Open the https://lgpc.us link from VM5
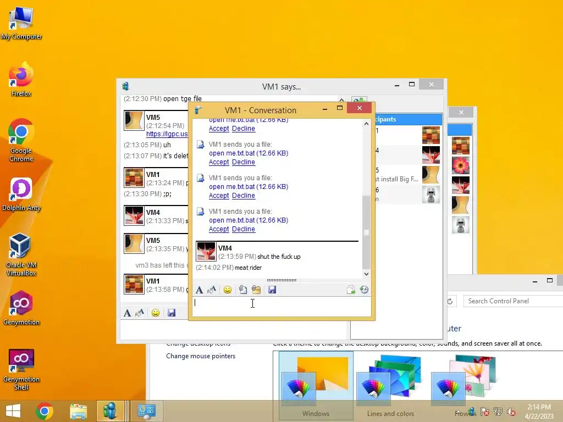The image size is (563, 422). 167,134
